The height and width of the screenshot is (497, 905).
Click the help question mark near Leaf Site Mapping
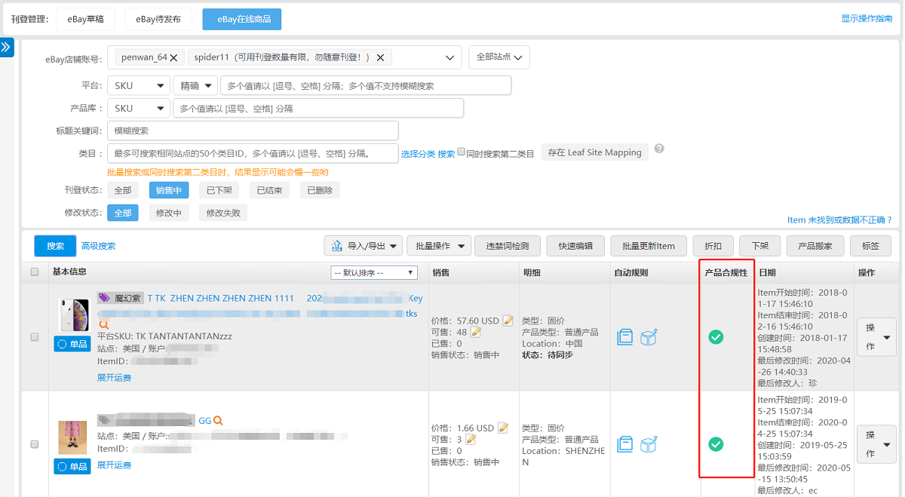point(659,149)
